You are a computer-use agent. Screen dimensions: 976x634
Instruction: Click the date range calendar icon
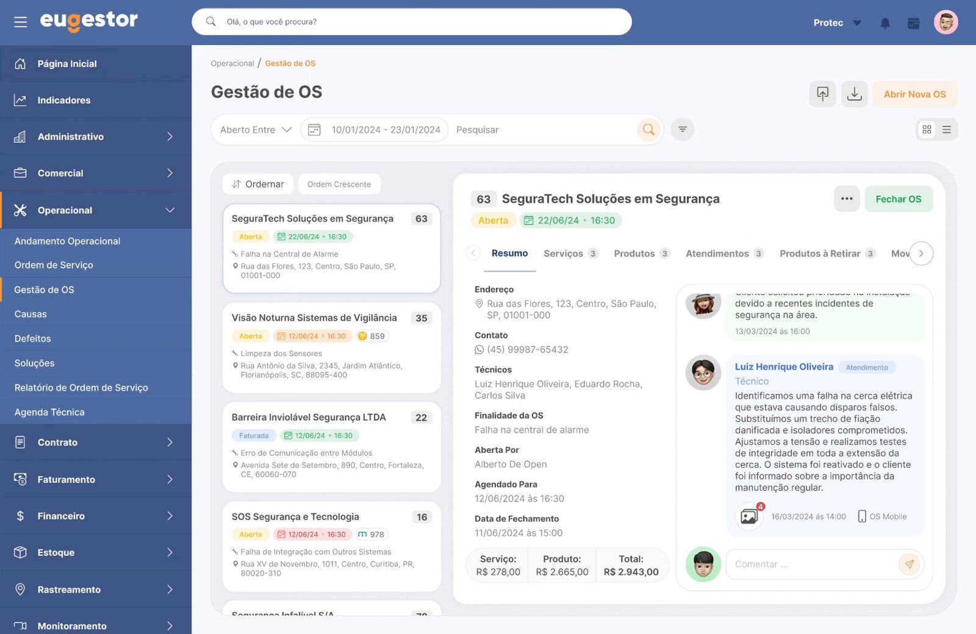click(314, 130)
